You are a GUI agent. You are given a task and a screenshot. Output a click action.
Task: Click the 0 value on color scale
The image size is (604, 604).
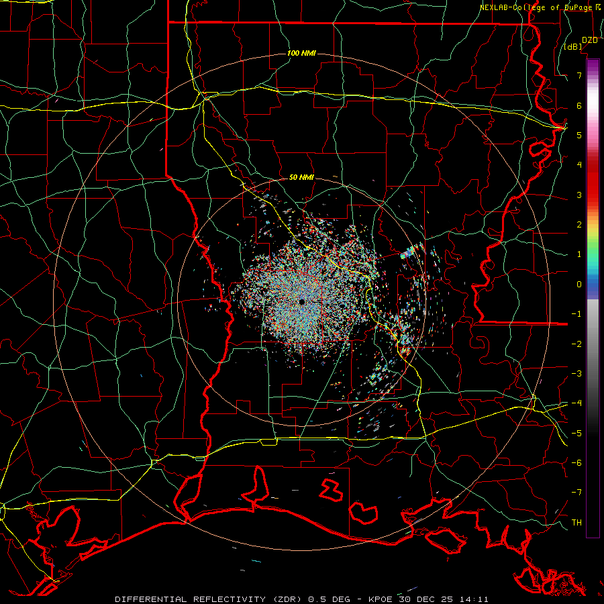pyautogui.click(x=579, y=285)
